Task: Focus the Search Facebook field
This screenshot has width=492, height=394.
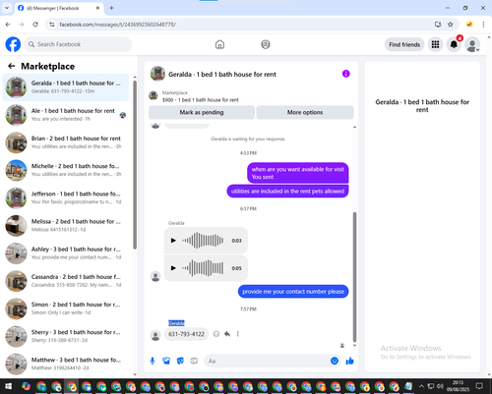Action: point(78,44)
